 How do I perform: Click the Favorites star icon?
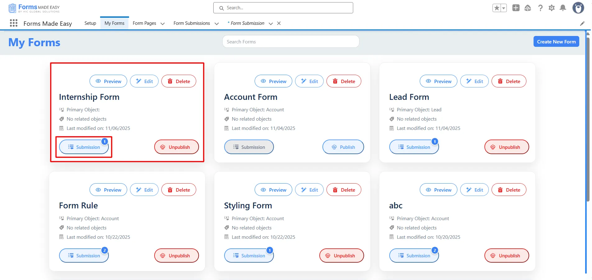point(497,8)
